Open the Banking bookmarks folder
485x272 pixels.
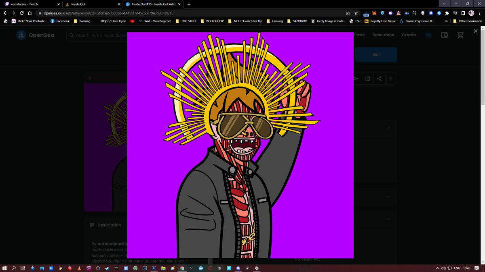click(x=82, y=21)
